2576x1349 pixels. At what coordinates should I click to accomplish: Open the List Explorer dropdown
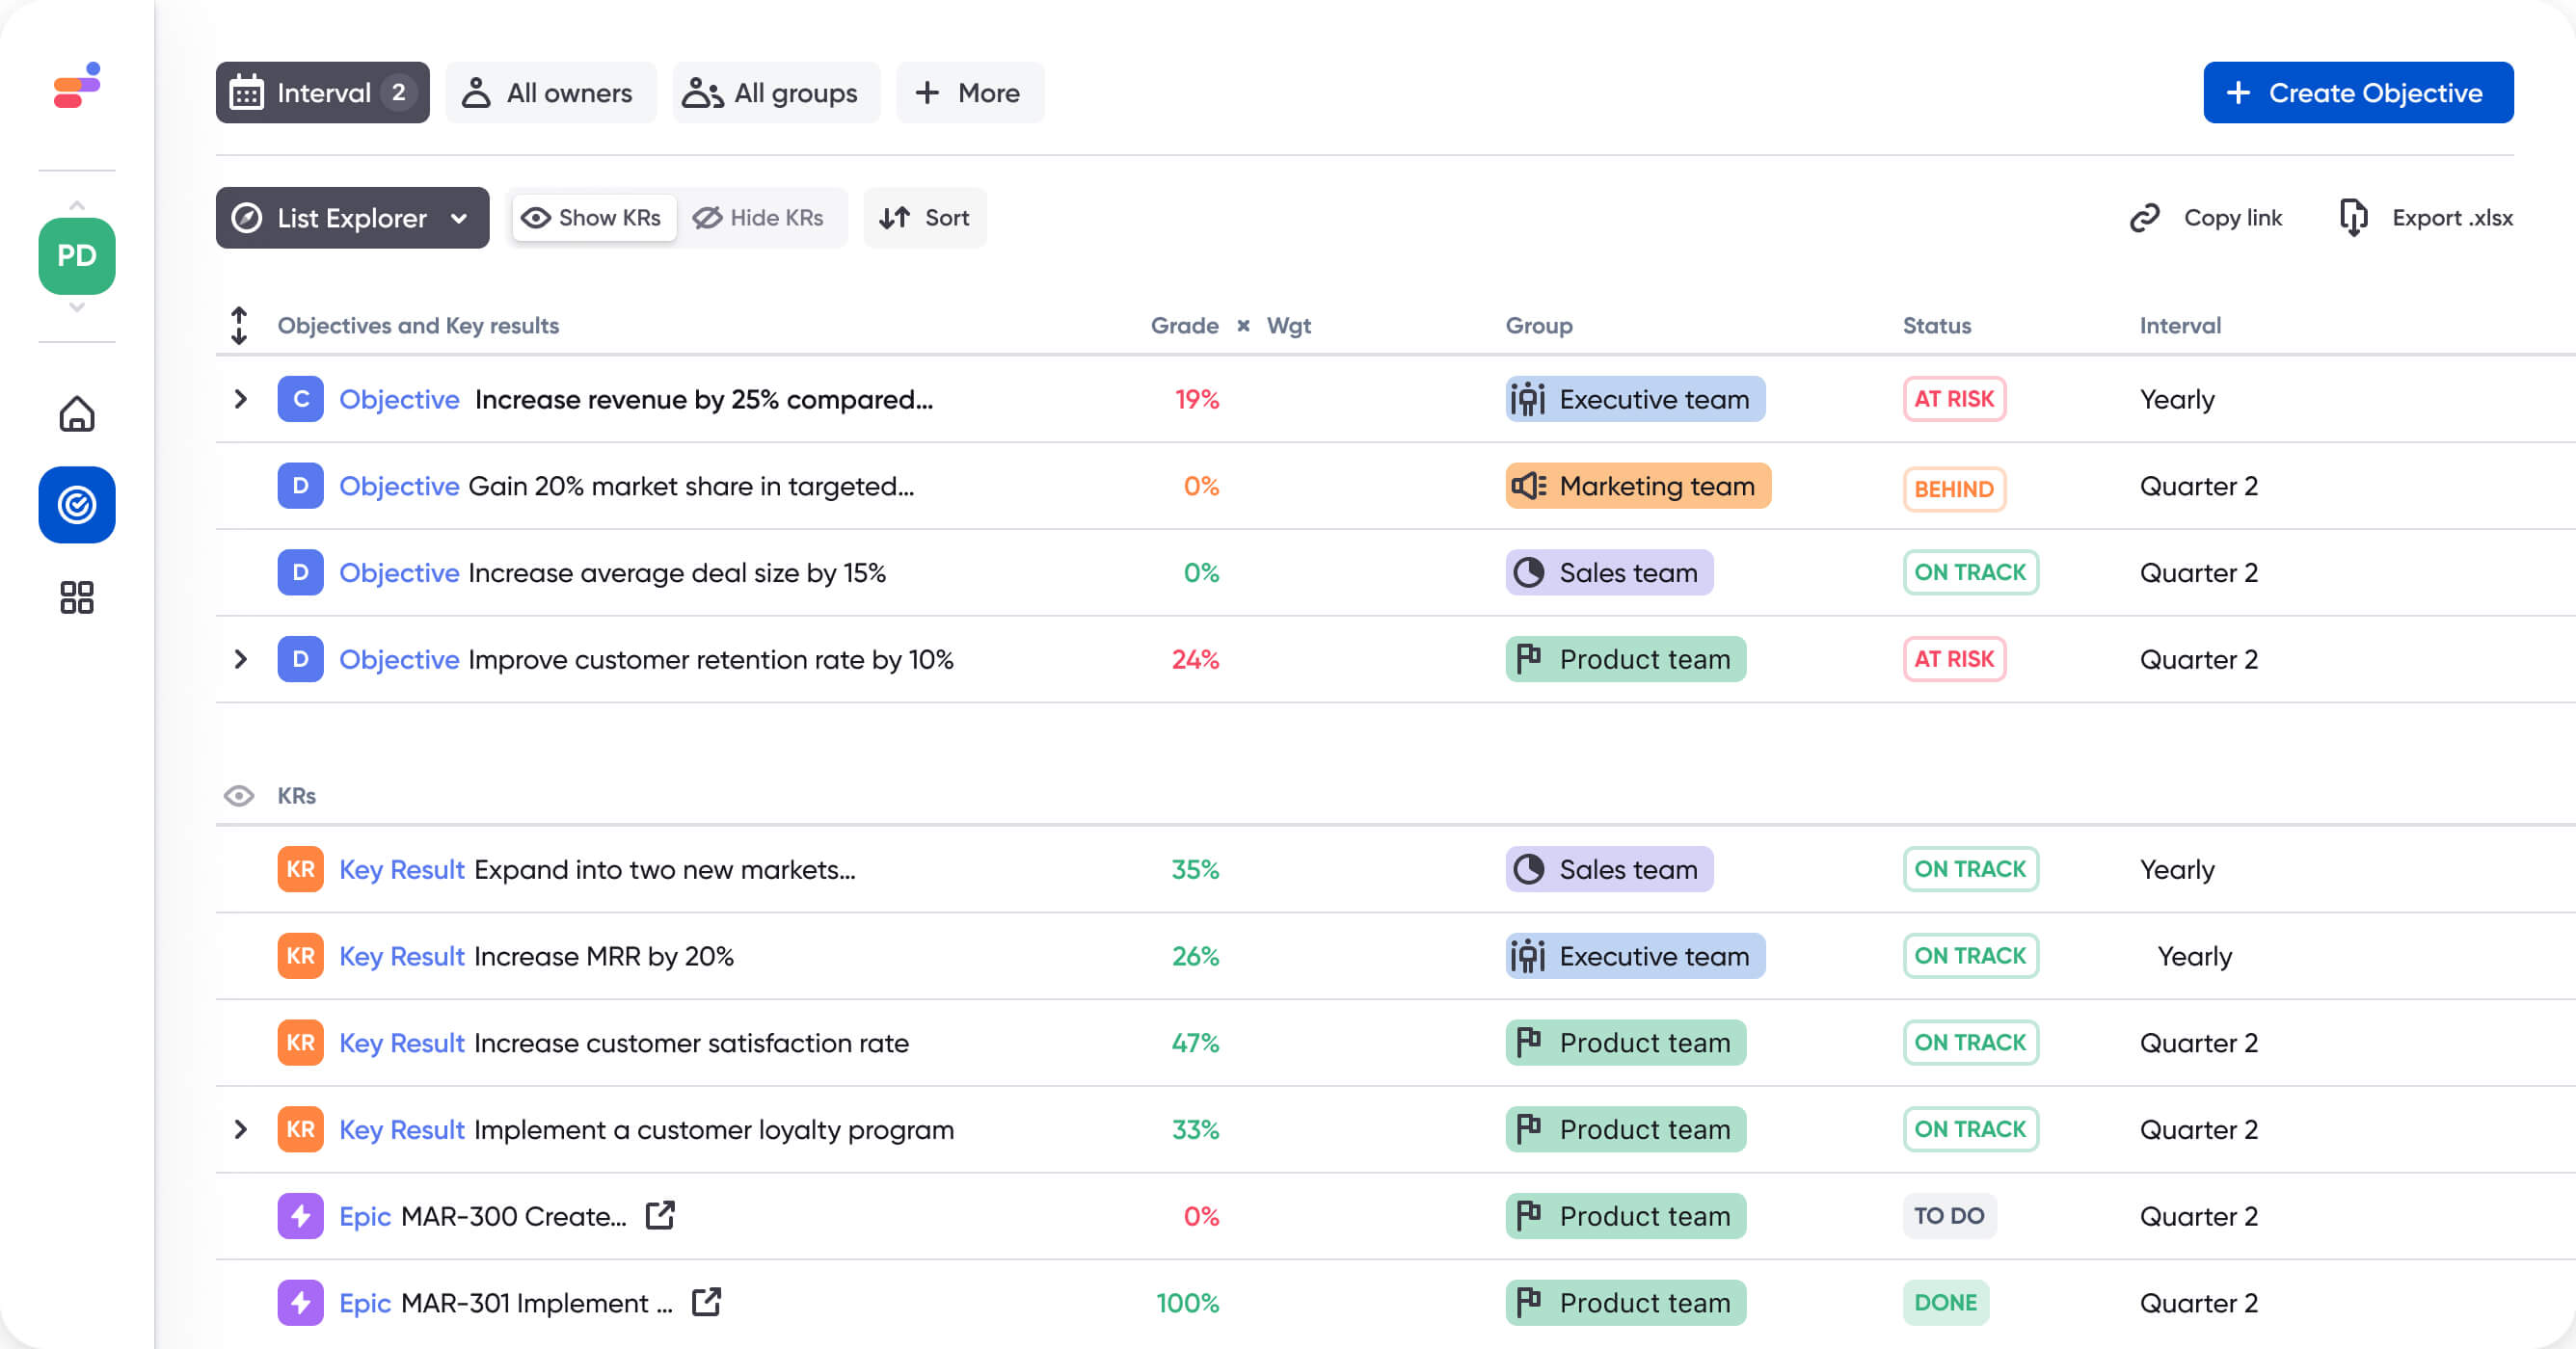(x=352, y=218)
